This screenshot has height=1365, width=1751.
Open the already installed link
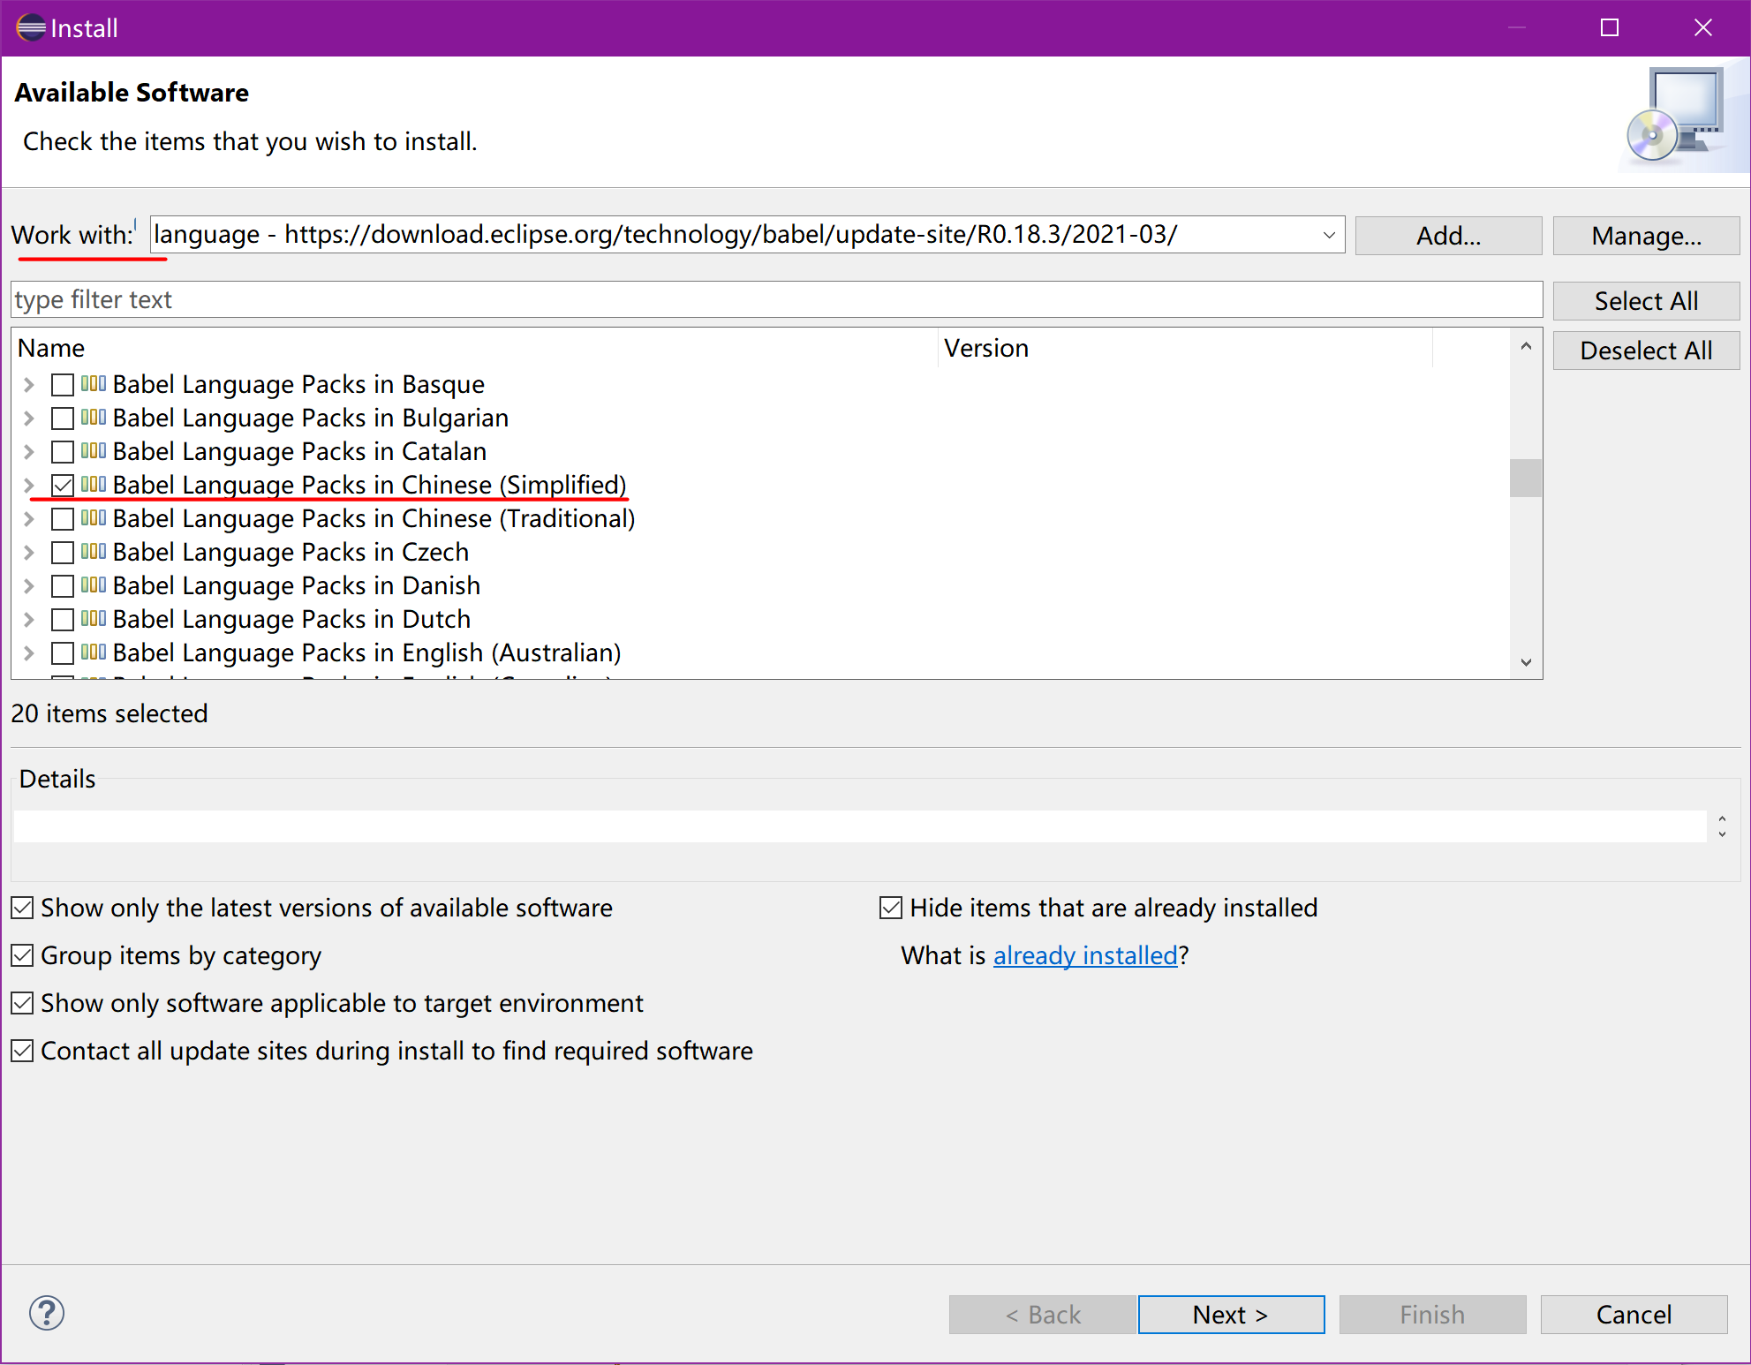point(1085,955)
